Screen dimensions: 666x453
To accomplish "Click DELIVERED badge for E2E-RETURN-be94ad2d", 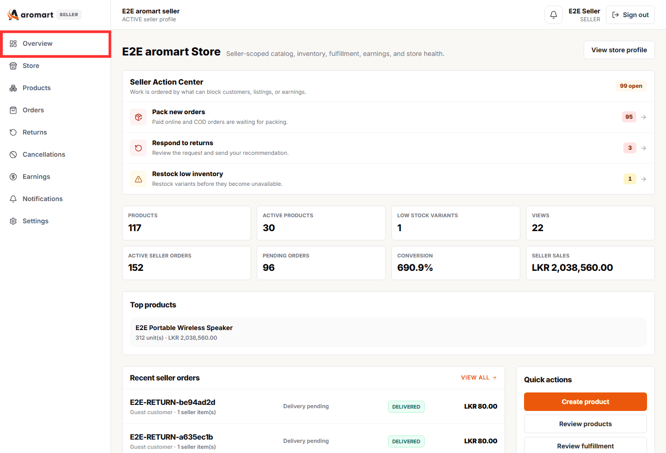I will pos(406,407).
